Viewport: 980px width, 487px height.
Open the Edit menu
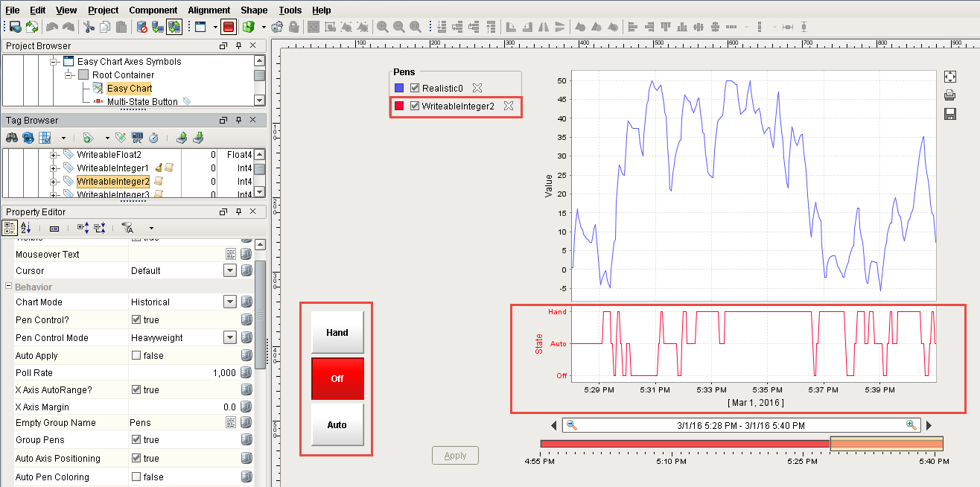click(x=38, y=10)
